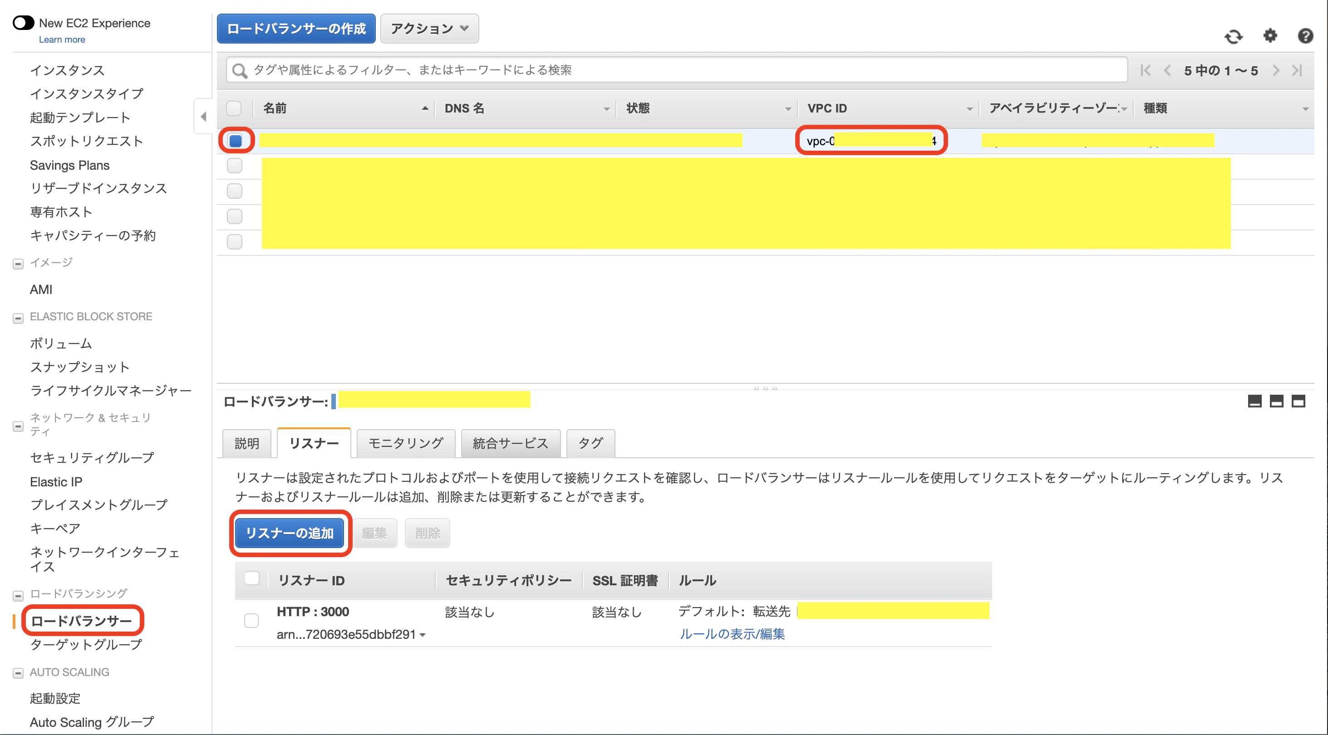Select the HTTP : 3000 listener checkbox

tap(251, 620)
